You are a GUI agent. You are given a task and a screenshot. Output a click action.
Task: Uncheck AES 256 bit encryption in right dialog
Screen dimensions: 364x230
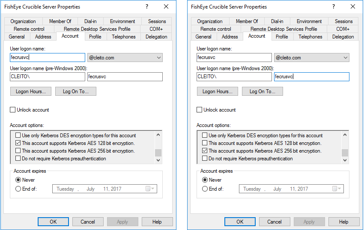205,150
